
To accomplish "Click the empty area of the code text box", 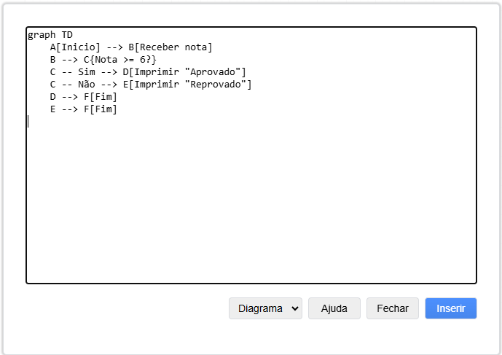I will 251,204.
